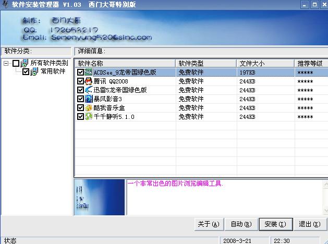Image resolution: width=328 pixels, height=244 pixels.
Task: Uncheck 腾讯 QQ2008 checkbox
Action: [x=80, y=81]
